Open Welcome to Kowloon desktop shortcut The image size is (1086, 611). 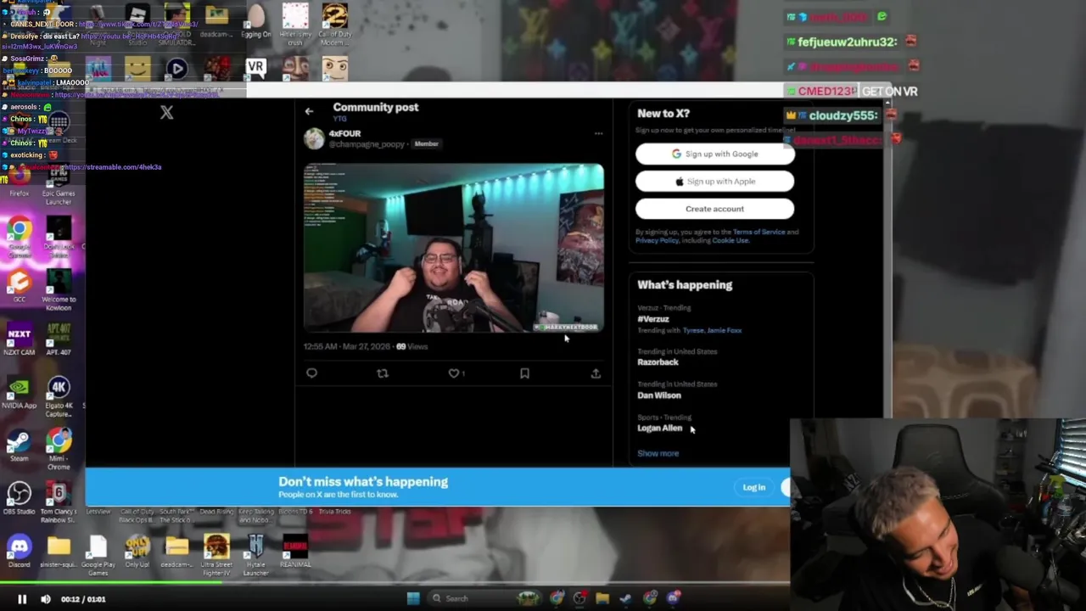59,290
